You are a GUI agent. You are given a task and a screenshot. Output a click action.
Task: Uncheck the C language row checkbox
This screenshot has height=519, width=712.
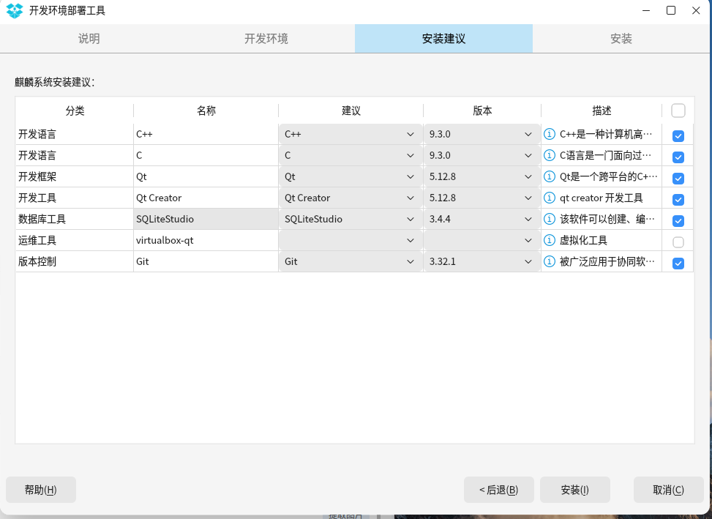tap(678, 157)
